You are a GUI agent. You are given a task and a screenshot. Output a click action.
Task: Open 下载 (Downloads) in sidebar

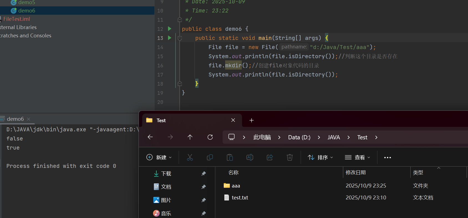pos(163,174)
